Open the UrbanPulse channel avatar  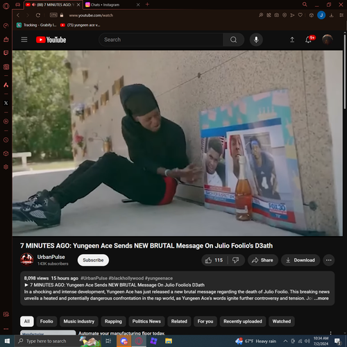[x=27, y=260]
